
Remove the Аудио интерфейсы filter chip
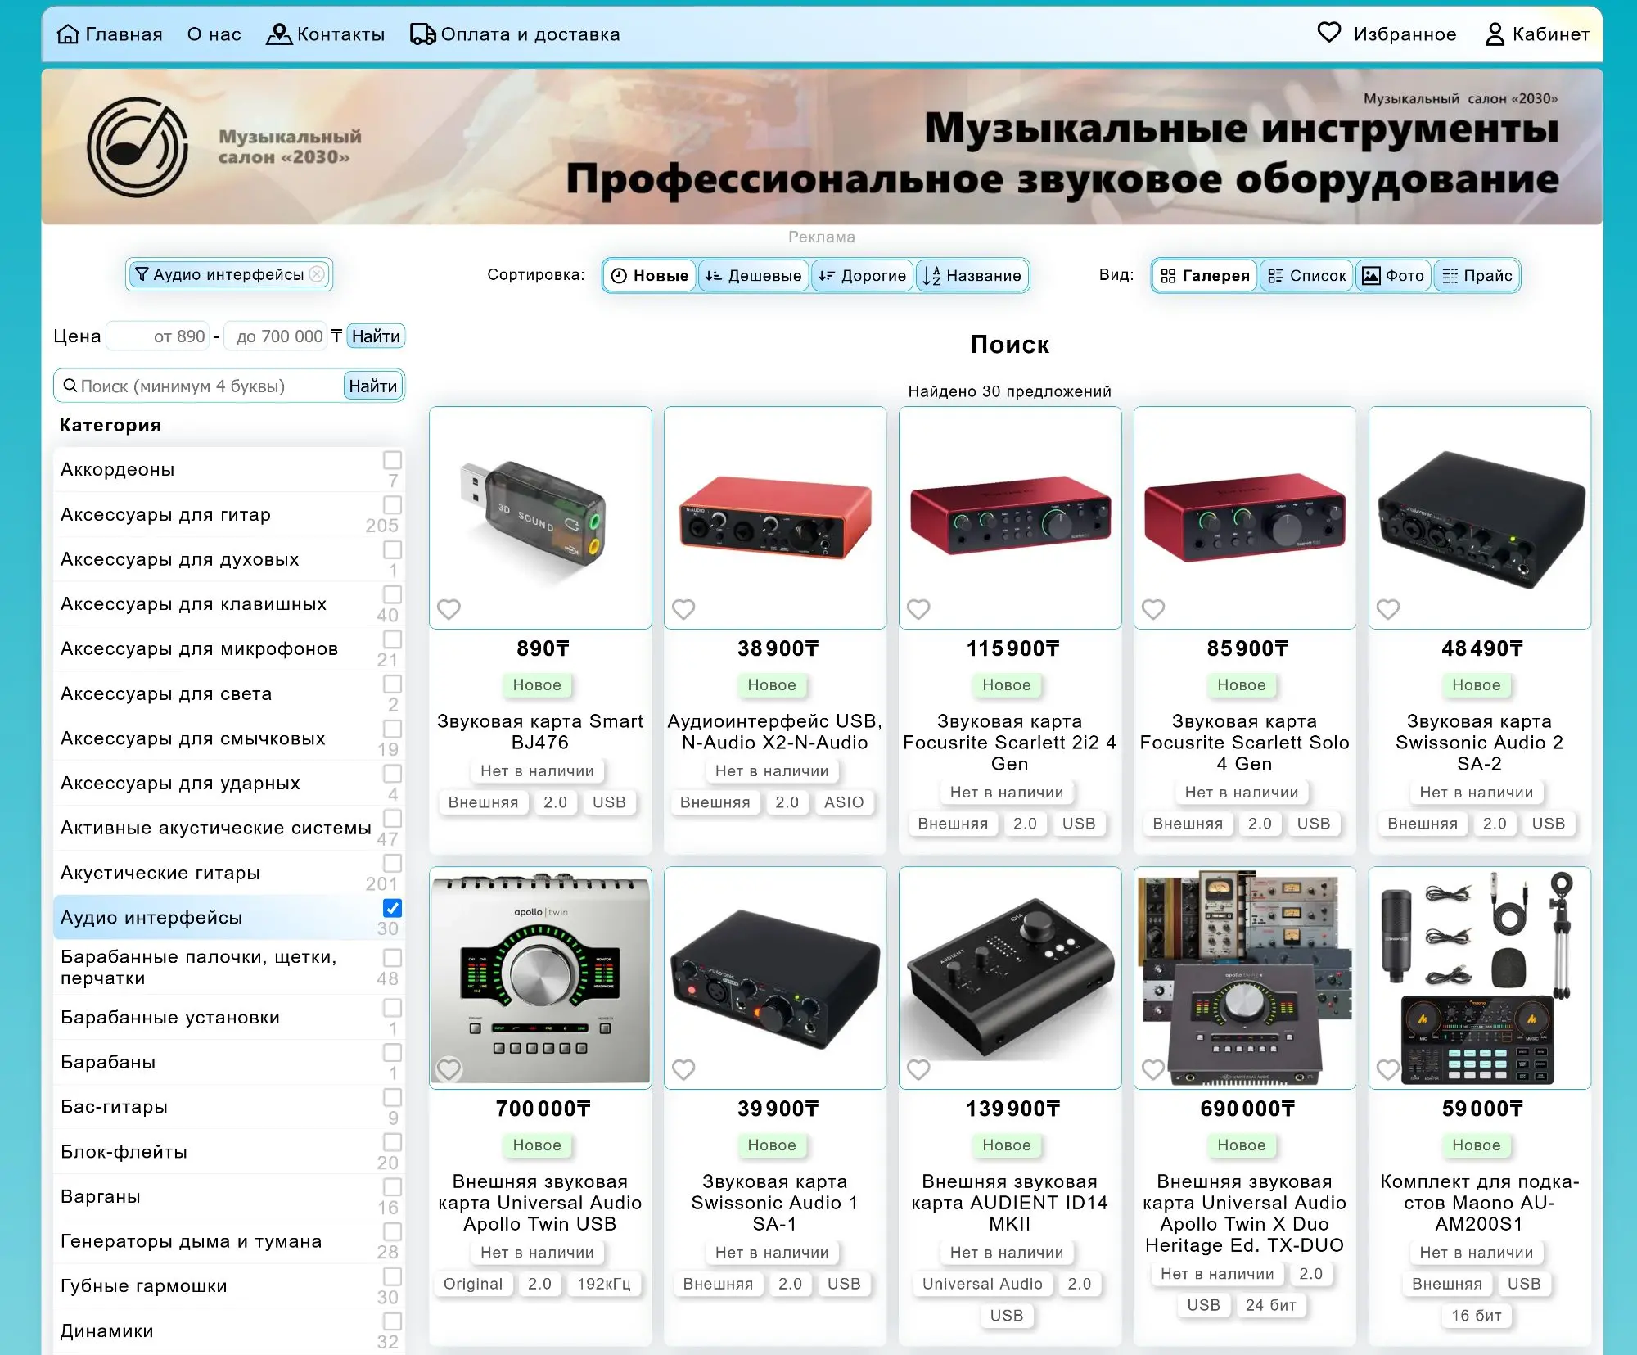317,274
